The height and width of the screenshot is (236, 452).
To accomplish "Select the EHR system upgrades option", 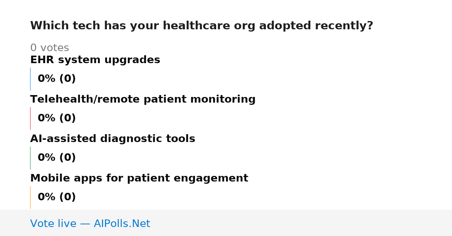I will point(95,60).
